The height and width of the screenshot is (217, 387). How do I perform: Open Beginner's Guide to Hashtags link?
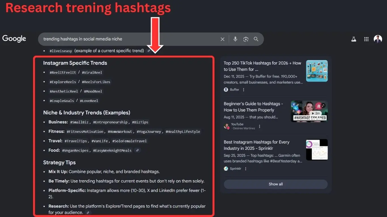pos(253,107)
